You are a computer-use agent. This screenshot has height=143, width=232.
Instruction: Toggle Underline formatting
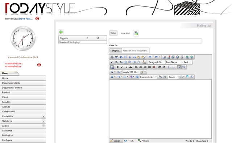coord(127,67)
